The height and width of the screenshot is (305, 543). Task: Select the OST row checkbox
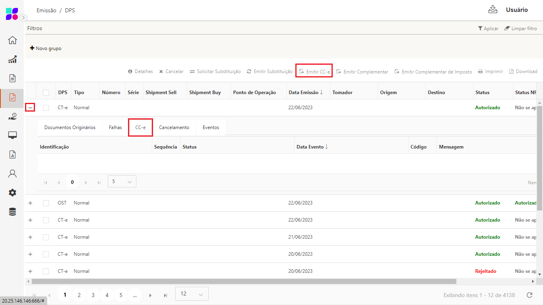pos(46,203)
